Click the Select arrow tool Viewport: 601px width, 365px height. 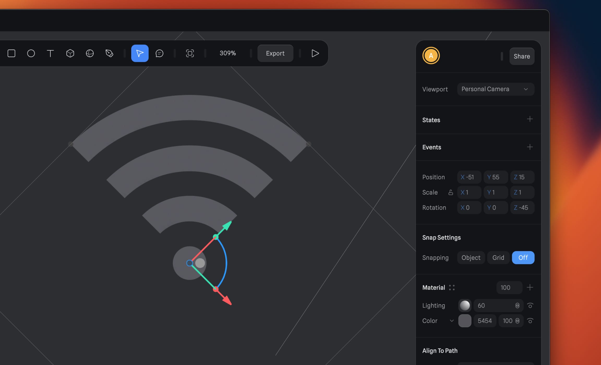coord(140,53)
